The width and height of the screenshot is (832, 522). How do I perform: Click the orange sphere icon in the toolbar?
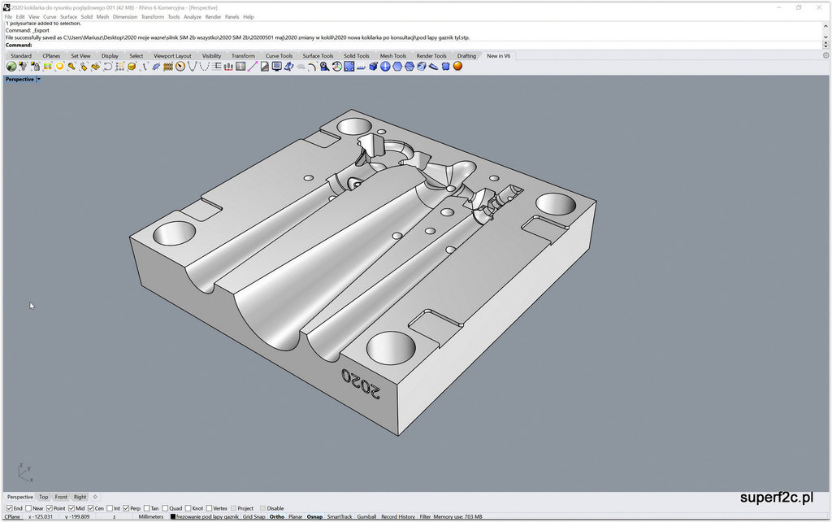click(457, 67)
